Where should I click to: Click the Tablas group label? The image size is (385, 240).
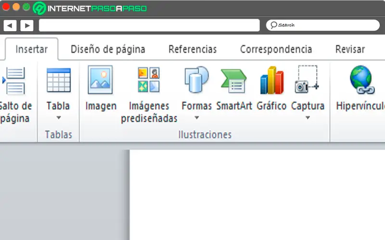(58, 135)
